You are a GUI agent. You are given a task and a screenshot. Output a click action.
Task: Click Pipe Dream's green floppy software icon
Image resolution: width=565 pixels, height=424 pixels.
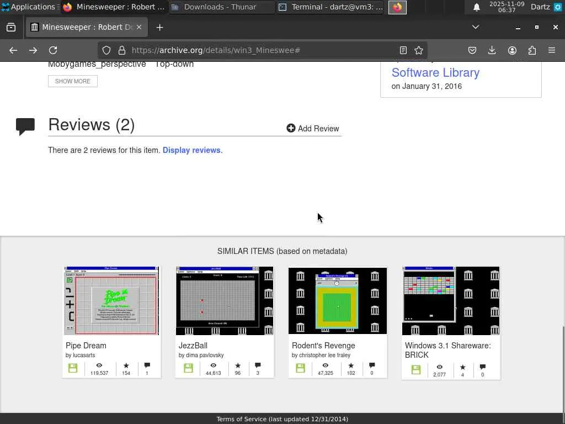[73, 368]
